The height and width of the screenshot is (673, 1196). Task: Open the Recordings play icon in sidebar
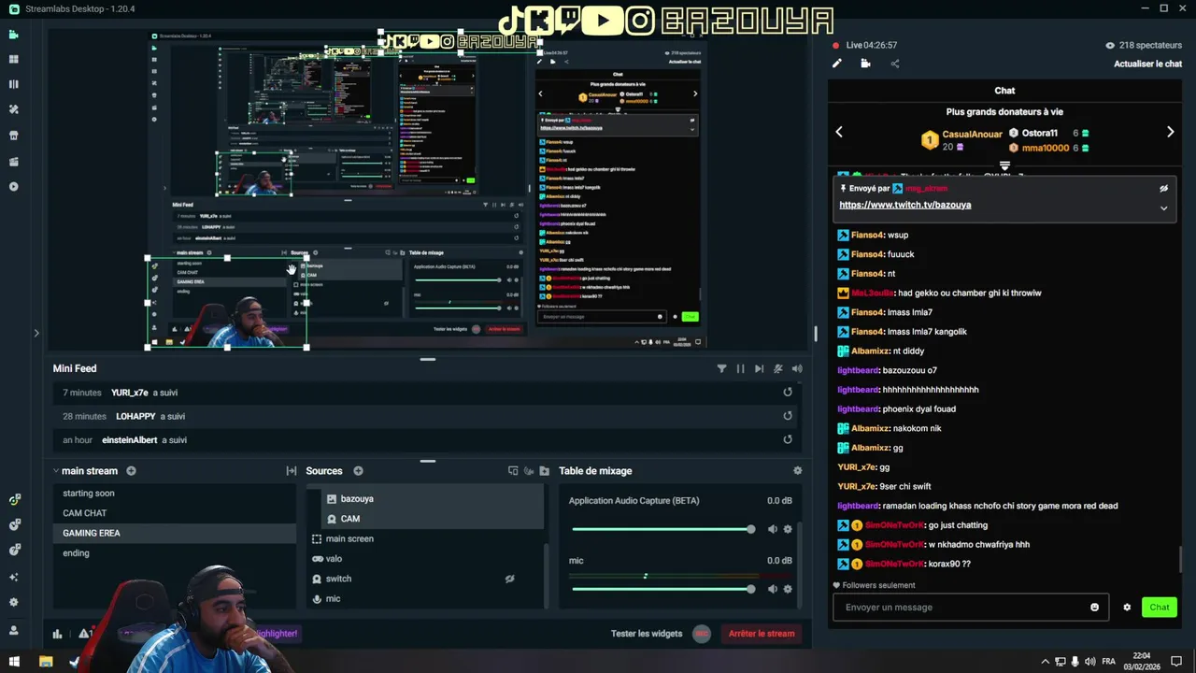(13, 186)
